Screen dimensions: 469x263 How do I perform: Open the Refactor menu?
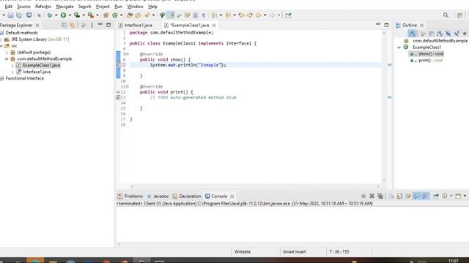43,7
